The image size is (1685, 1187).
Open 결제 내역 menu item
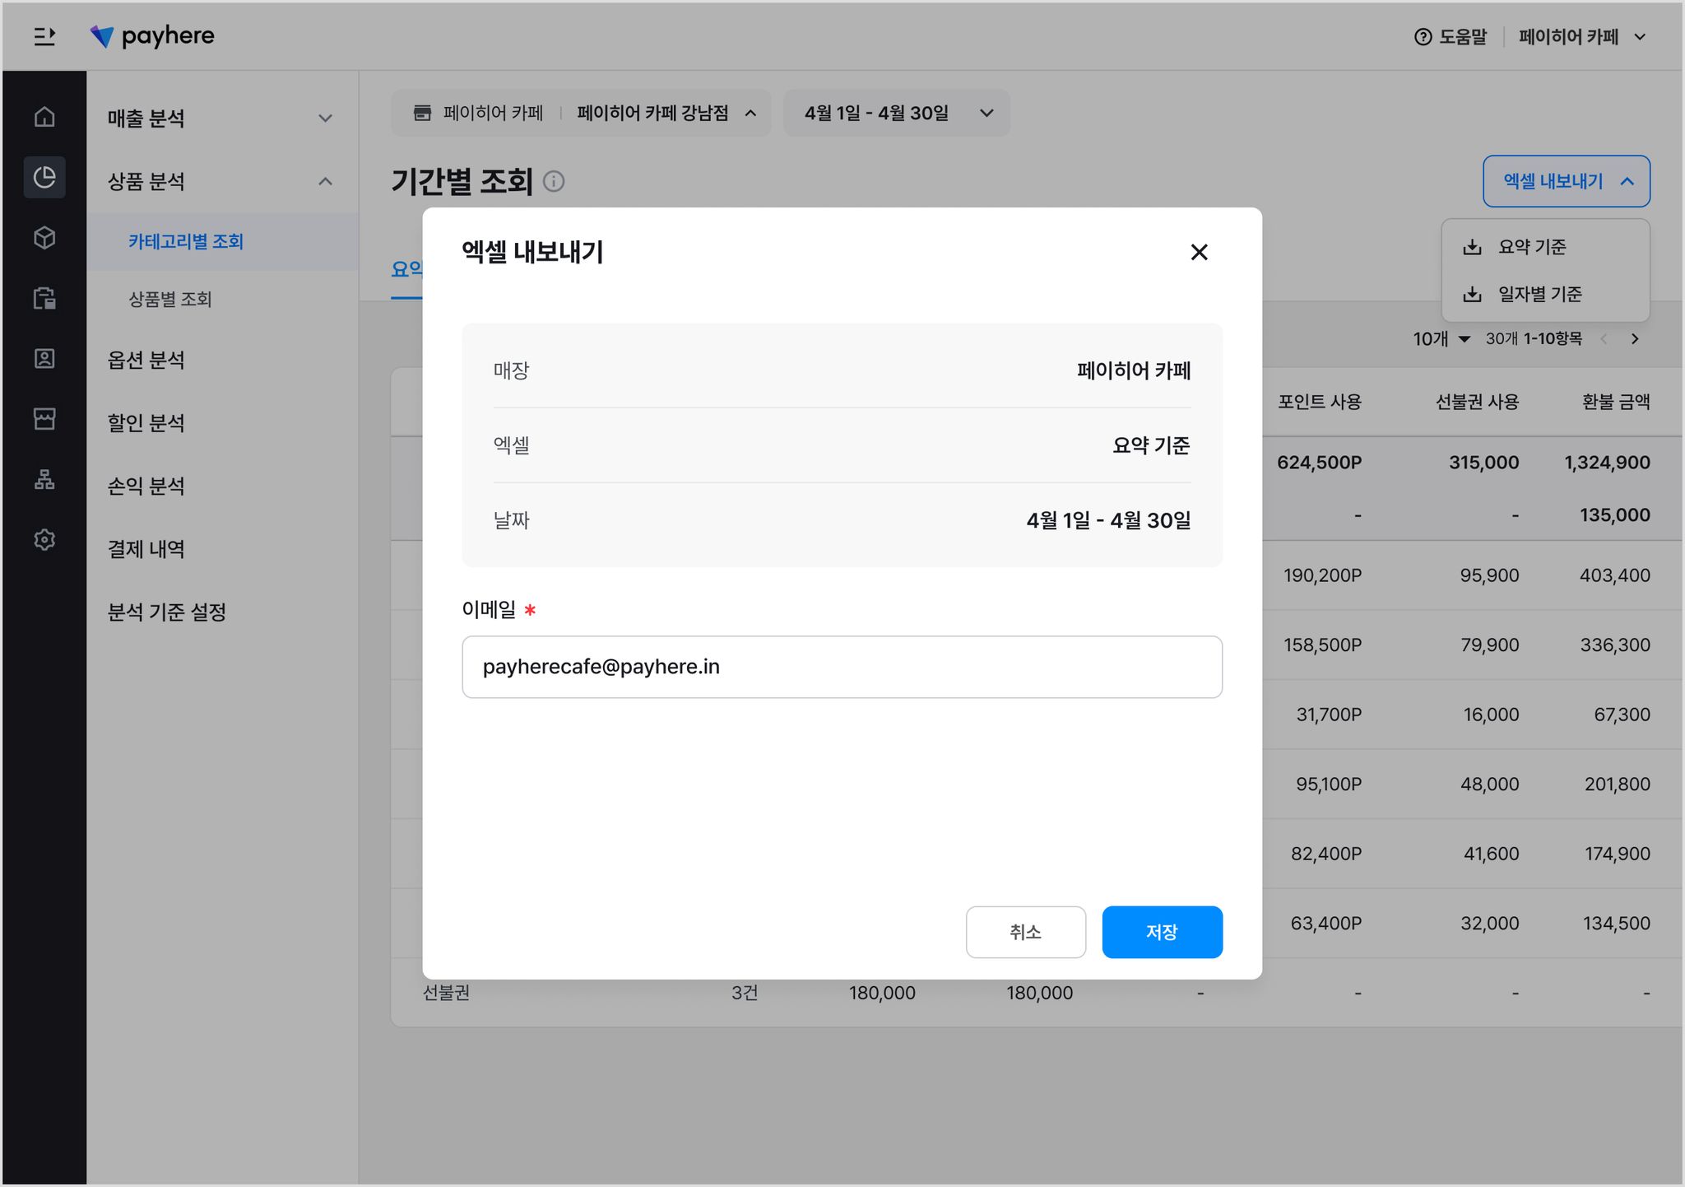pyautogui.click(x=146, y=549)
